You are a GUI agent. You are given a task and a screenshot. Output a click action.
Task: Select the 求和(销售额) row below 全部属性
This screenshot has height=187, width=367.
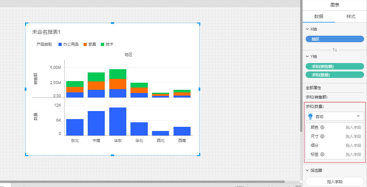click(335, 97)
